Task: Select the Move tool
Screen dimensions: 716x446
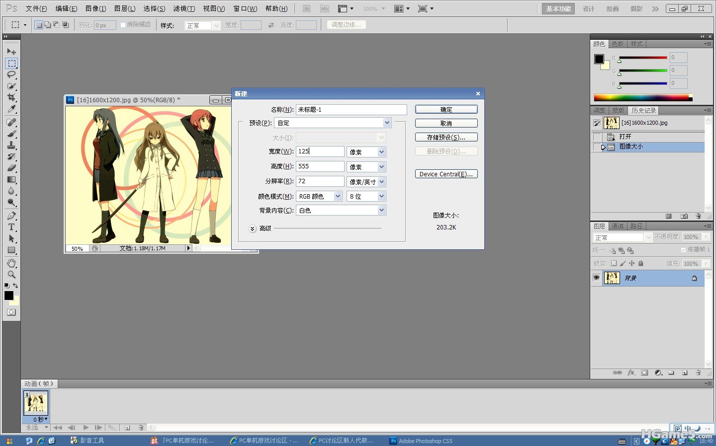Action: [11, 51]
